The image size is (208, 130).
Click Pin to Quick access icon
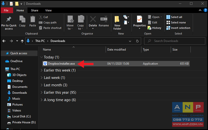click(9, 19)
